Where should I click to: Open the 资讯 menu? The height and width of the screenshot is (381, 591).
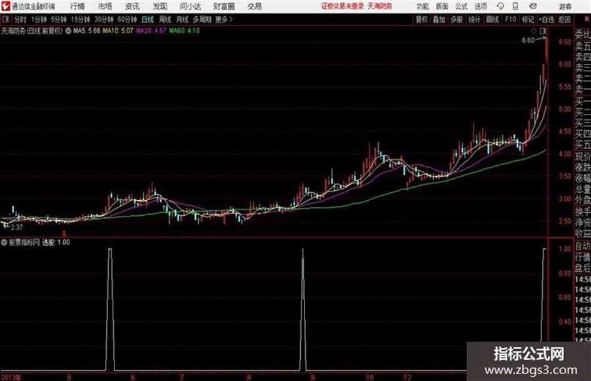tap(132, 6)
